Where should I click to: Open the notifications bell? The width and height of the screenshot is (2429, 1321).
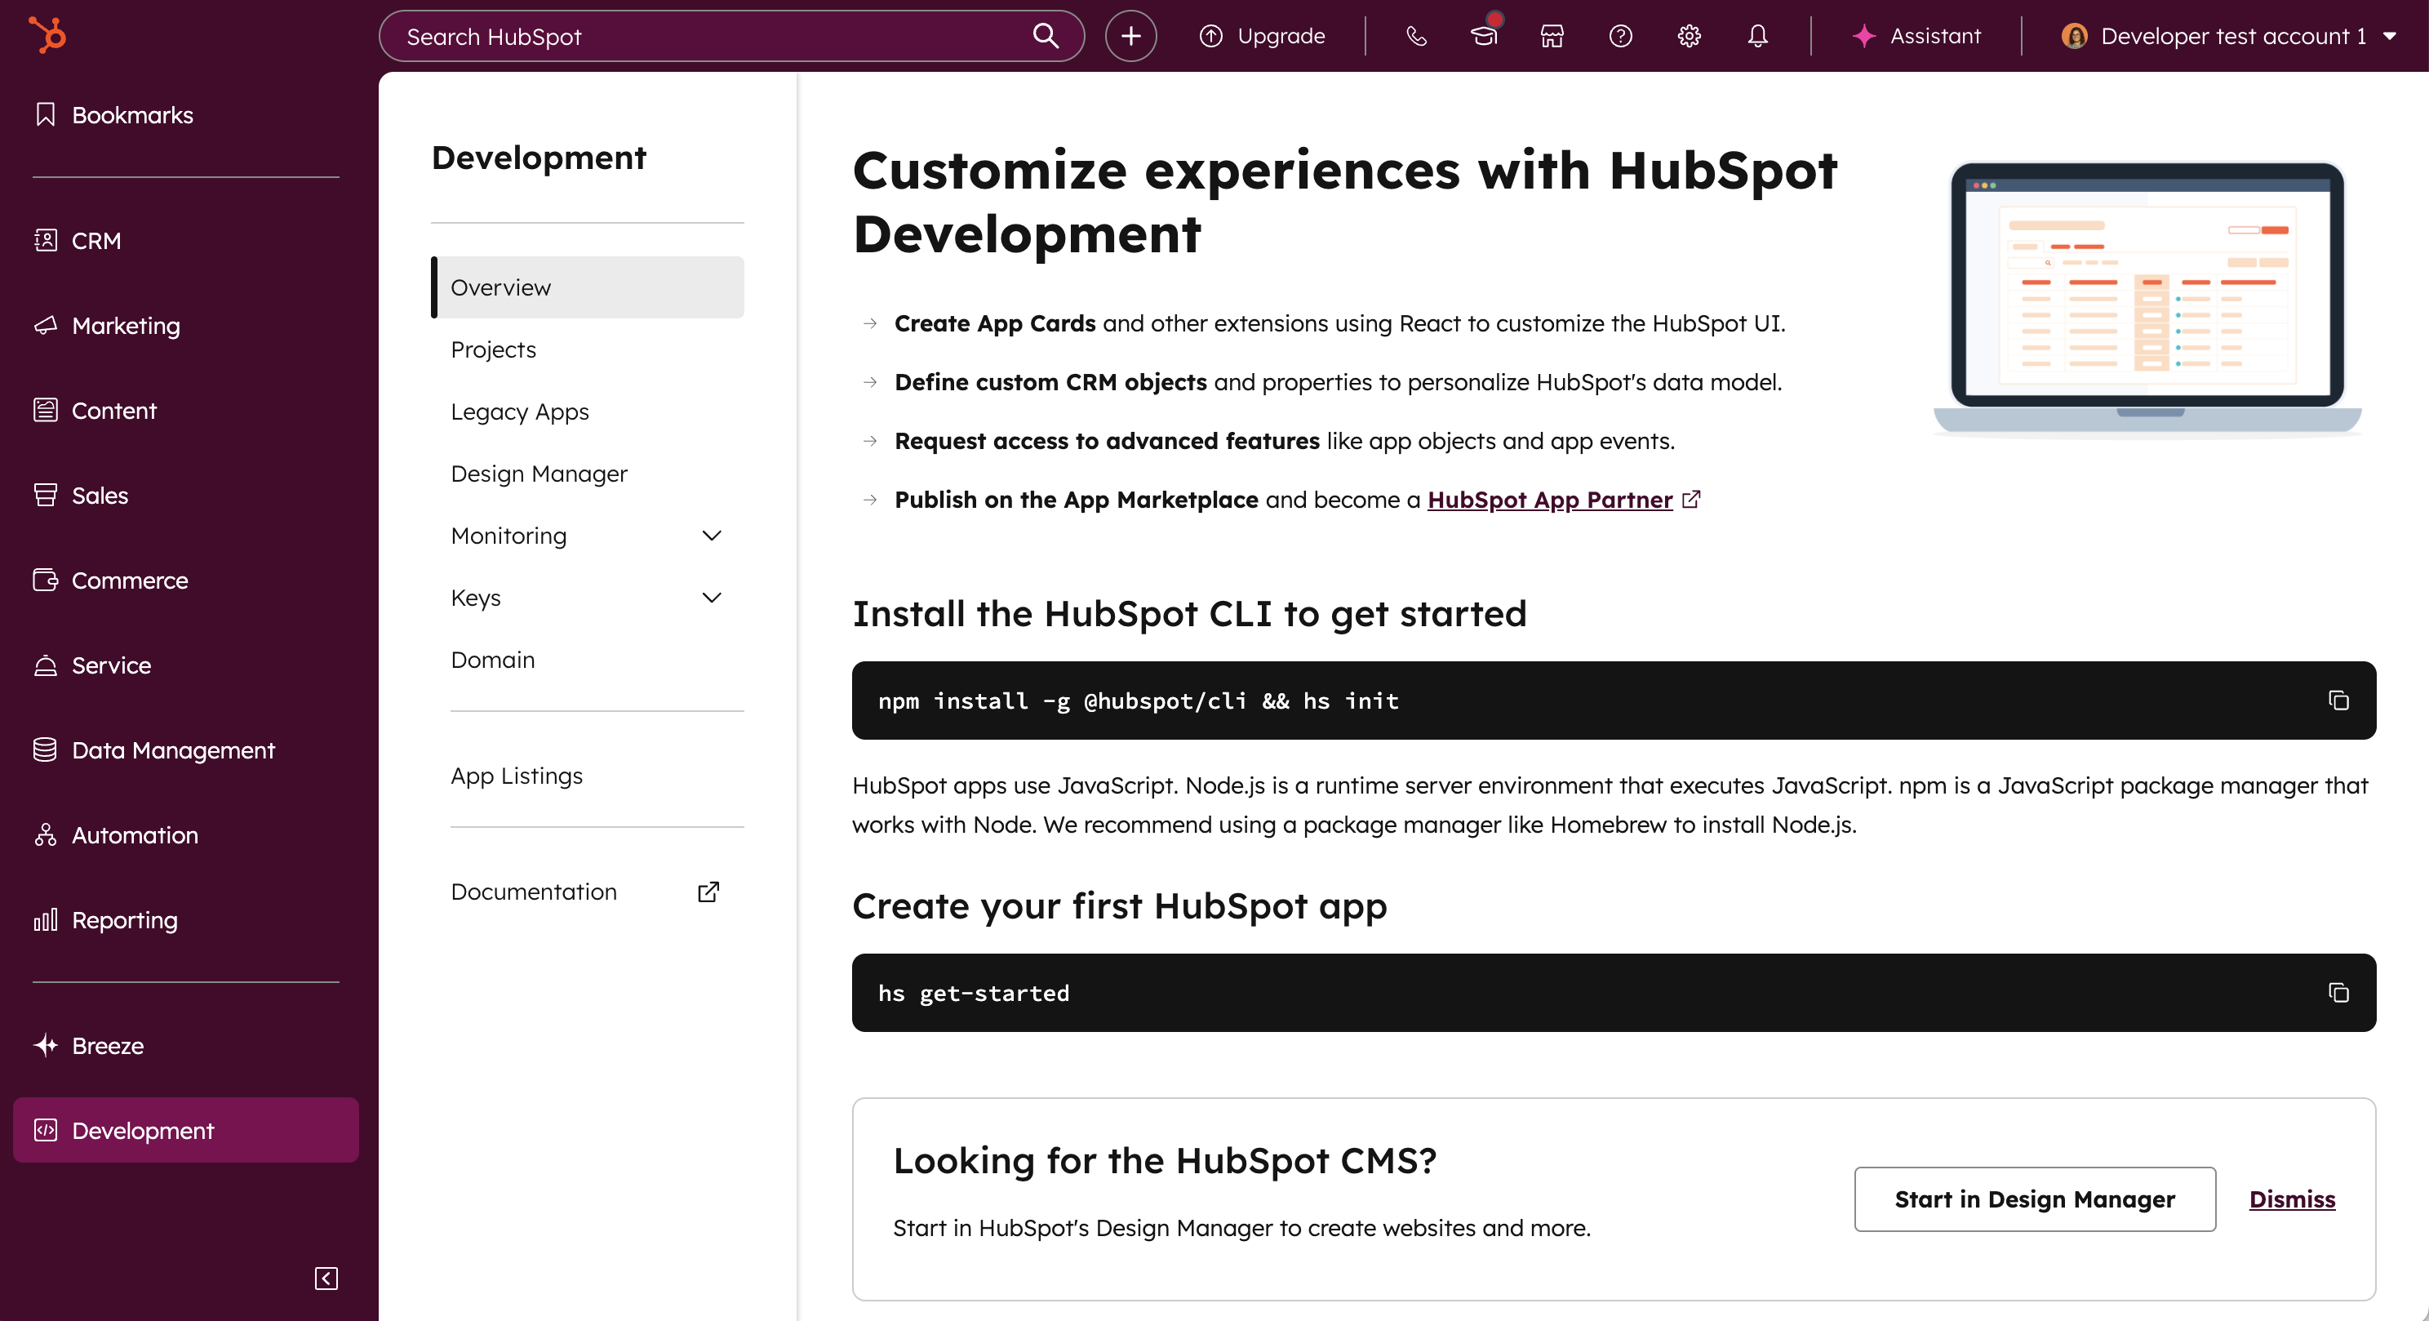pos(1756,36)
